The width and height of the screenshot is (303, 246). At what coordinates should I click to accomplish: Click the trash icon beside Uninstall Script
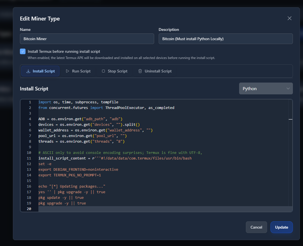[140, 71]
